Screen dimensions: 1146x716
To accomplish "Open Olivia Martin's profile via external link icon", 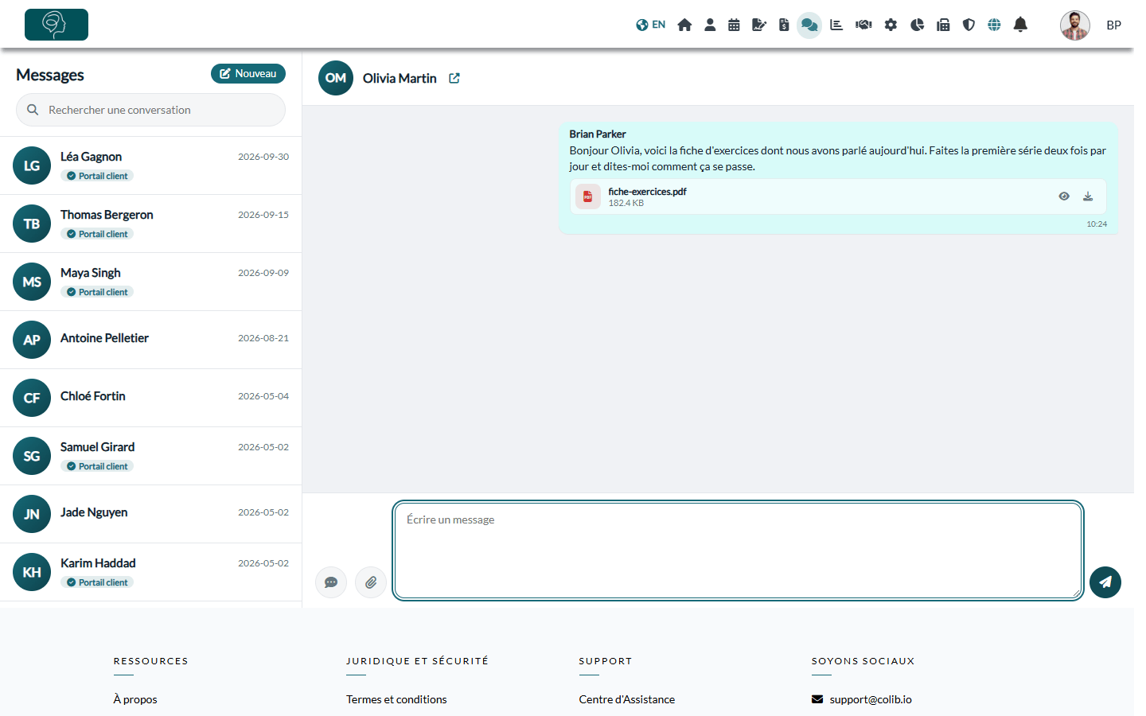I will (x=454, y=78).
